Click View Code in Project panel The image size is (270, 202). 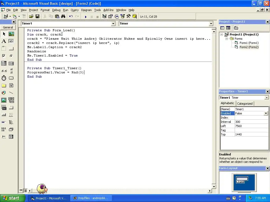coord(222,28)
